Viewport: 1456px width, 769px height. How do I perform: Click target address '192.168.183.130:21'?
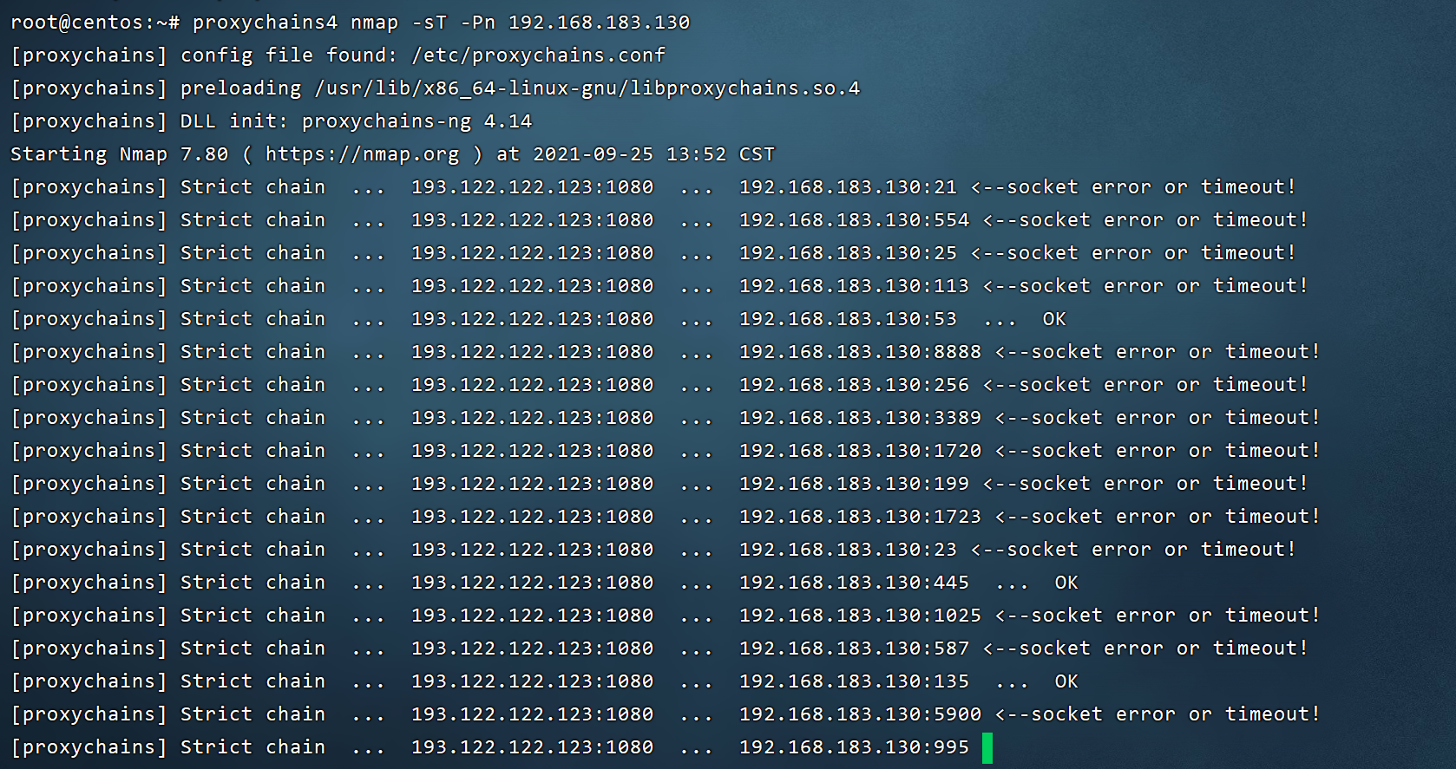(x=848, y=187)
